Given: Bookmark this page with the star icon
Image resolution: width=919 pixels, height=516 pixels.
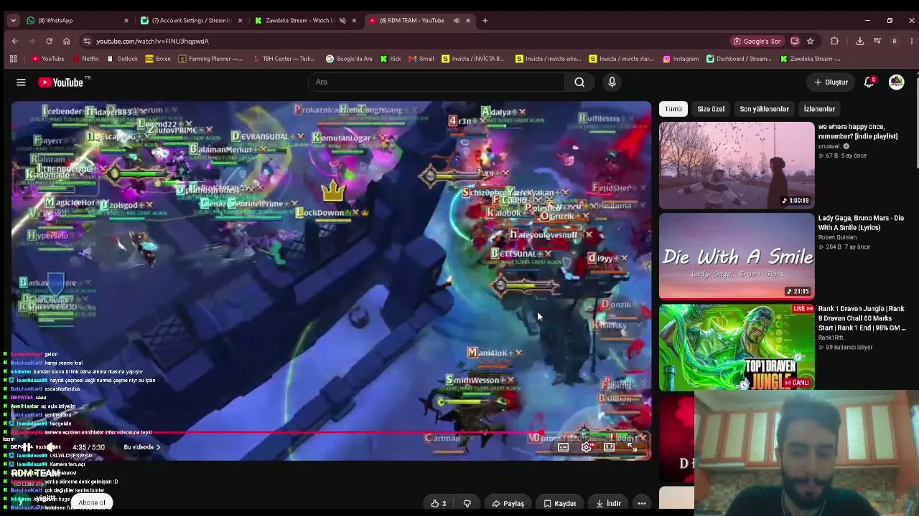Looking at the screenshot, I should pos(810,41).
